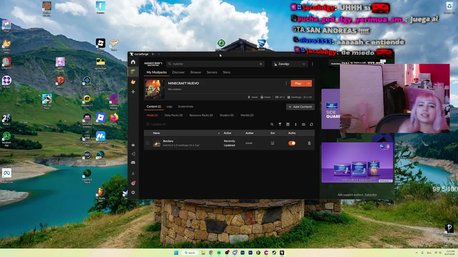Click the butcher search input field

pos(215,64)
